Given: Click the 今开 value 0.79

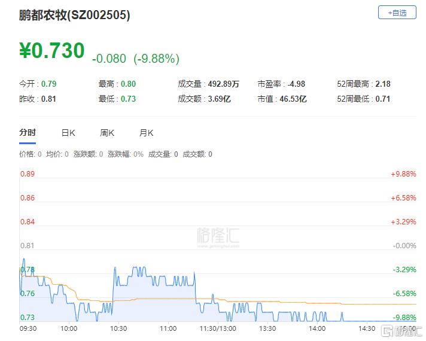Looking at the screenshot, I should 49,84.
